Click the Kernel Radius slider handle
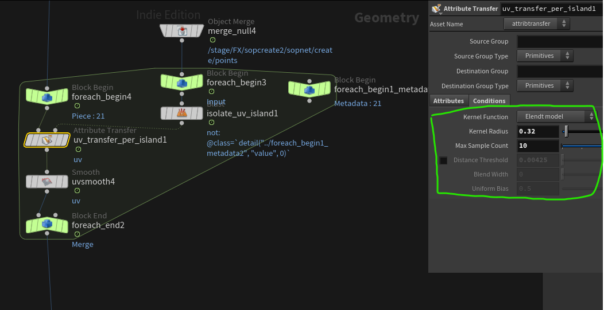This screenshot has width=604, height=310. click(566, 132)
